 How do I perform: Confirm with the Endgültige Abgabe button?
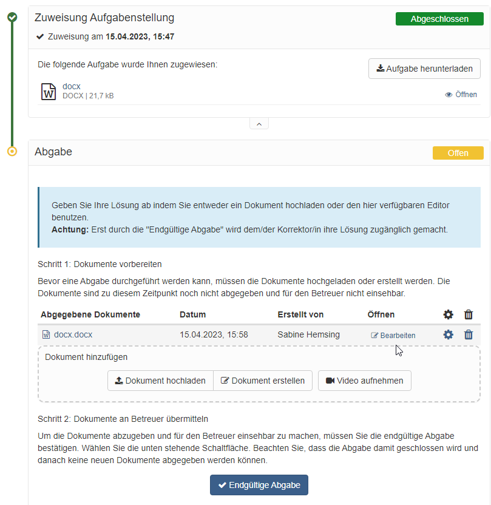tap(259, 485)
